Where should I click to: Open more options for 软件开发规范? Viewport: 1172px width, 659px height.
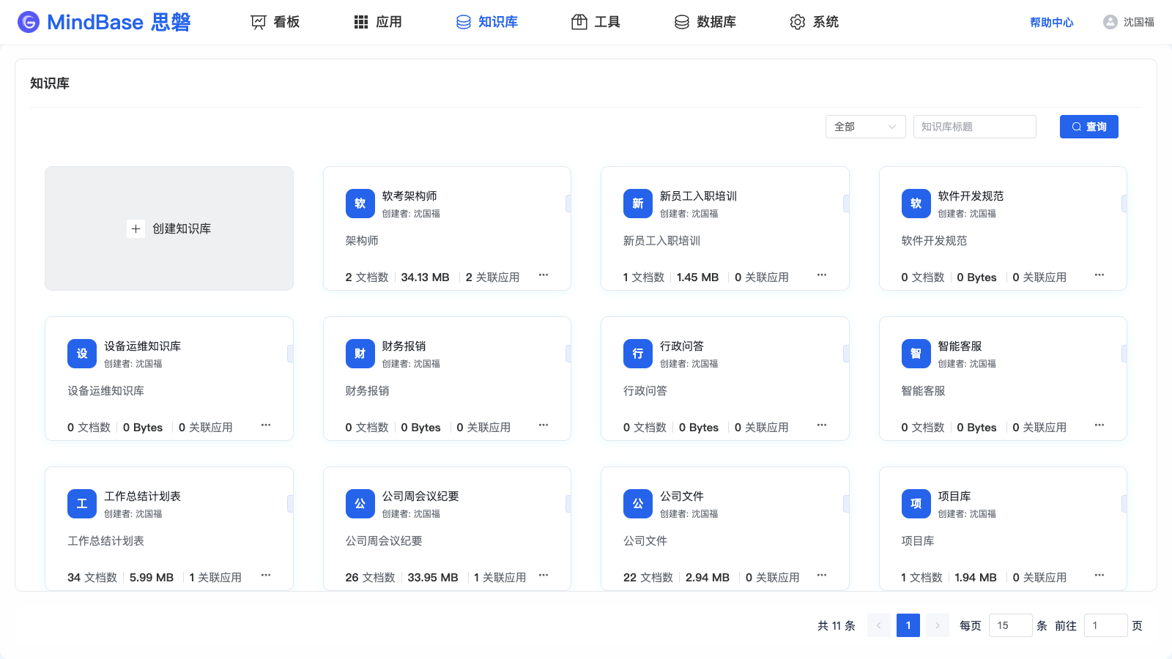[x=1099, y=275]
